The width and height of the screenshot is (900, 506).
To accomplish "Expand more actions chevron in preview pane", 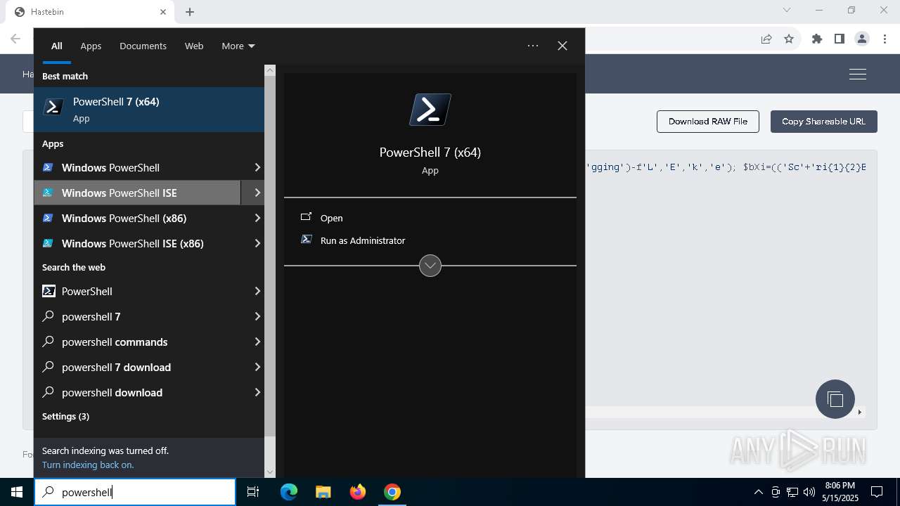I will [x=430, y=266].
